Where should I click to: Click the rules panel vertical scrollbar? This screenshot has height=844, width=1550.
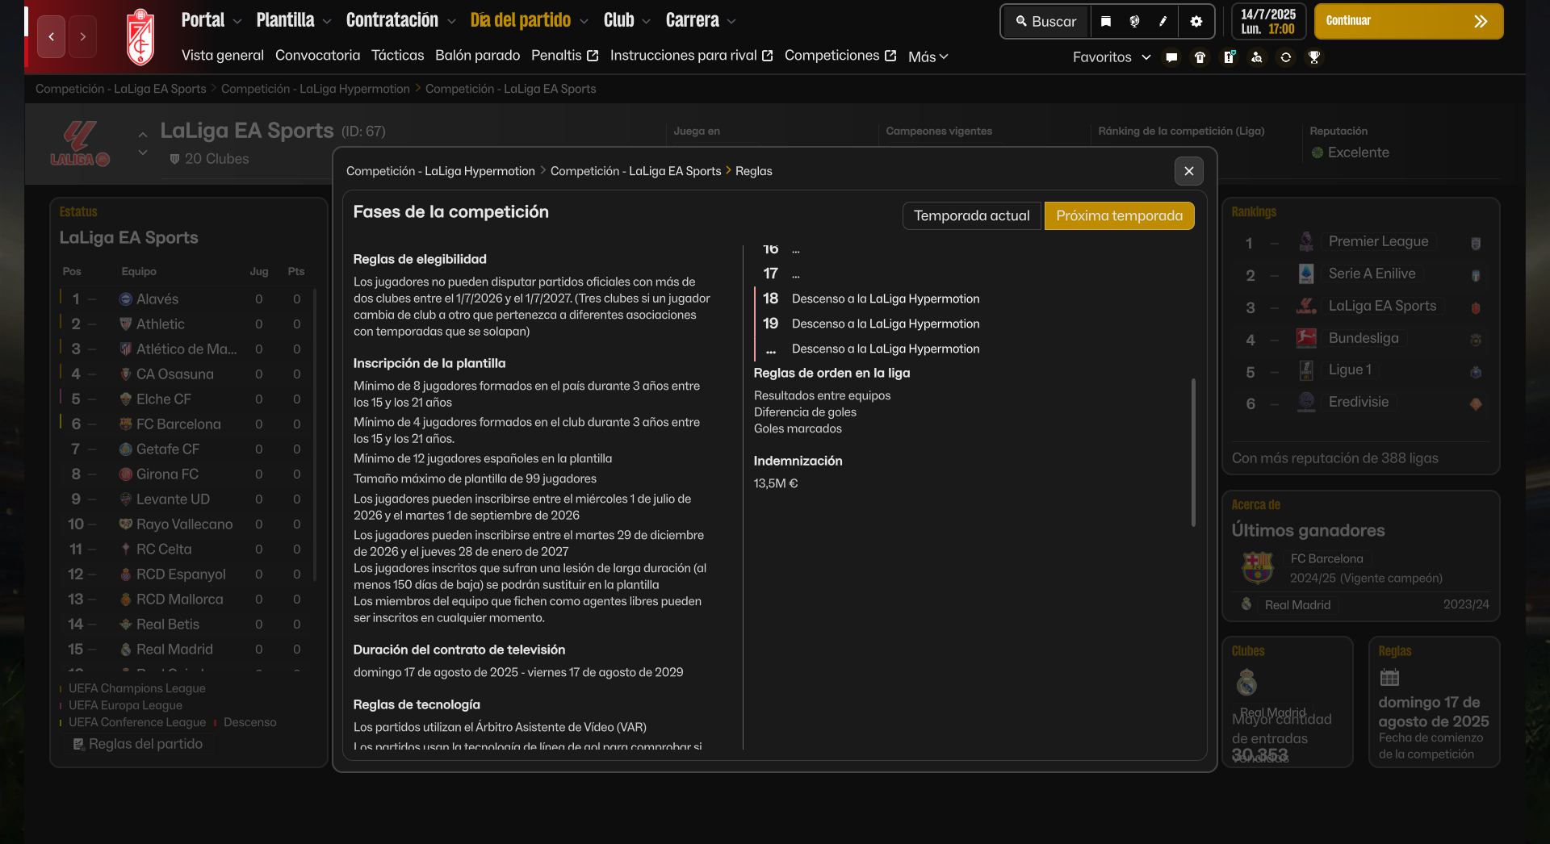point(1193,452)
